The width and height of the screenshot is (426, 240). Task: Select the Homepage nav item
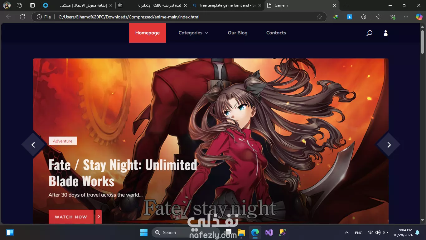pyautogui.click(x=148, y=33)
